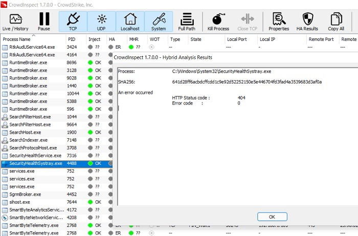The width and height of the screenshot is (358, 236).
Task: Click green MHR indicator in first row
Action: (131, 47)
